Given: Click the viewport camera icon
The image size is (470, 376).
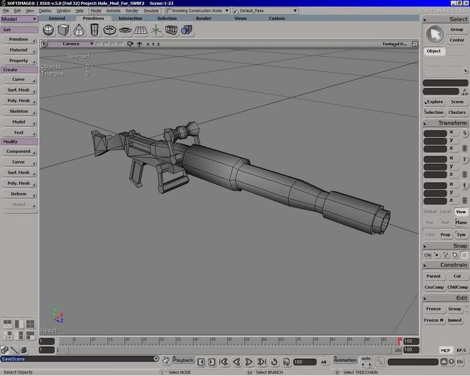Looking at the screenshot, I should (x=130, y=44).
